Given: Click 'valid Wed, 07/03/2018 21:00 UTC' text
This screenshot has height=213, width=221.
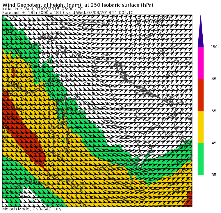Looking at the screenshot, I should [x=100, y=13].
